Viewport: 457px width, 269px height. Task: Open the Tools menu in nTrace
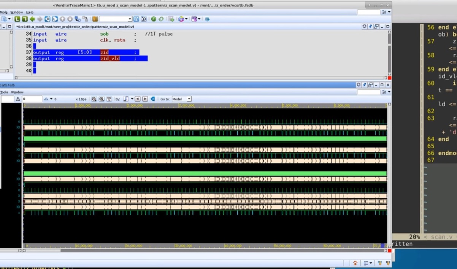(x=3, y=12)
